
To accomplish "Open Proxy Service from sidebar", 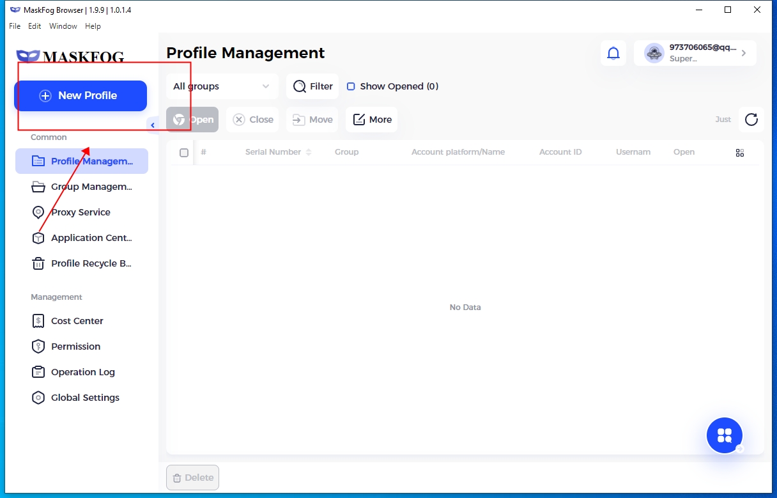I will 81,212.
